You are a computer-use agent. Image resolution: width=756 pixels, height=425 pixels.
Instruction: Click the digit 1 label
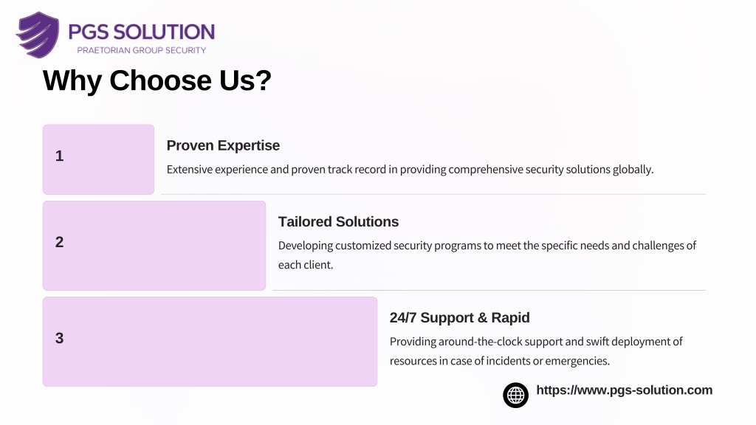(59, 156)
